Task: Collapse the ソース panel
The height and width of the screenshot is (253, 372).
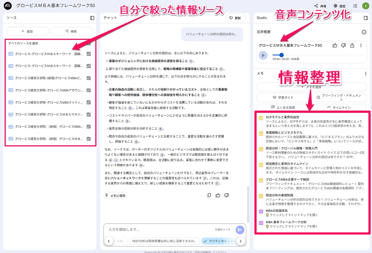Action: tap(92, 18)
